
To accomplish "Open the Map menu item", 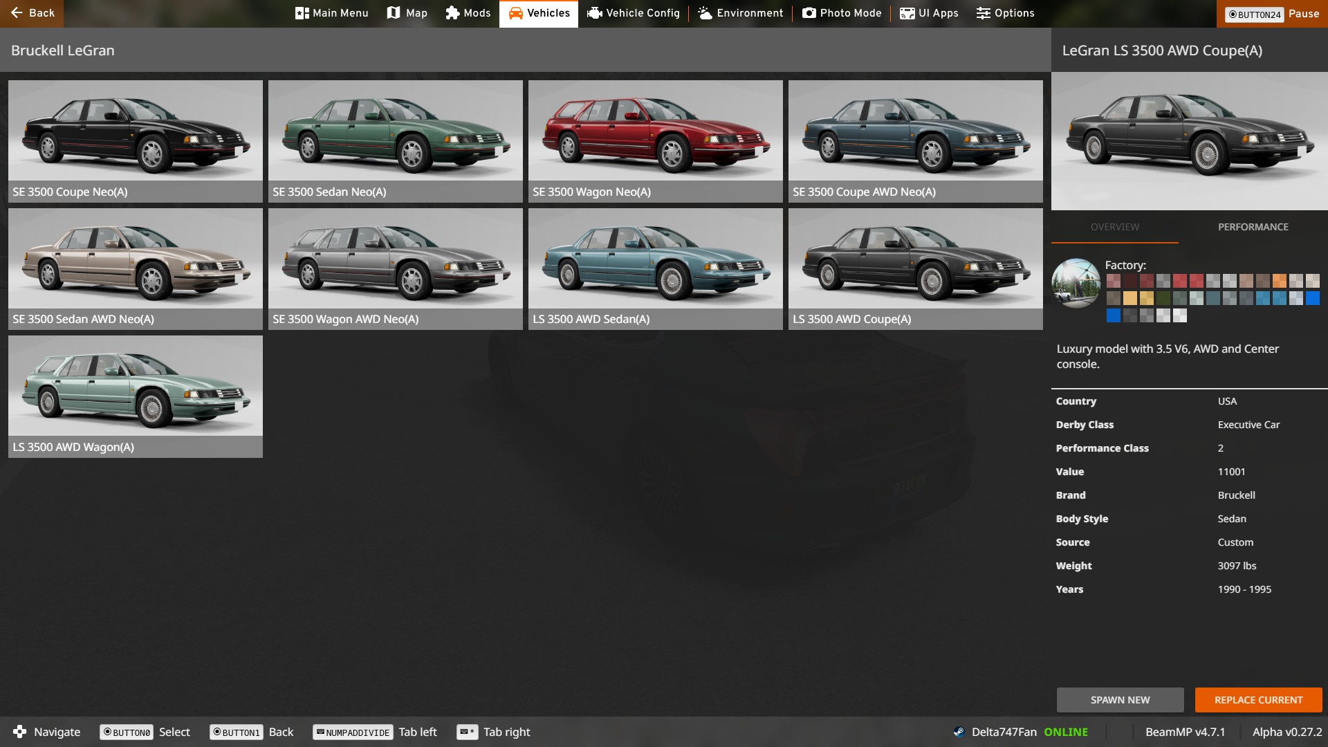I will (407, 13).
